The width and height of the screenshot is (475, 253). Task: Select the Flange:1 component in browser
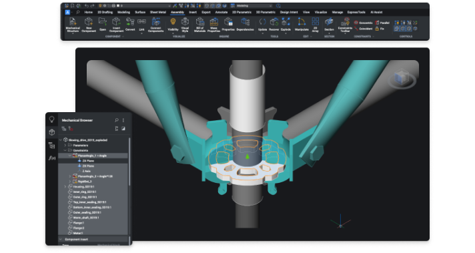click(x=79, y=223)
